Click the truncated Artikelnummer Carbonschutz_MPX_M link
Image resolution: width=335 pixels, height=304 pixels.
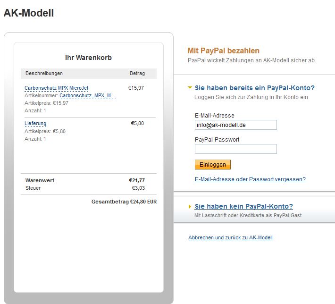coord(87,95)
